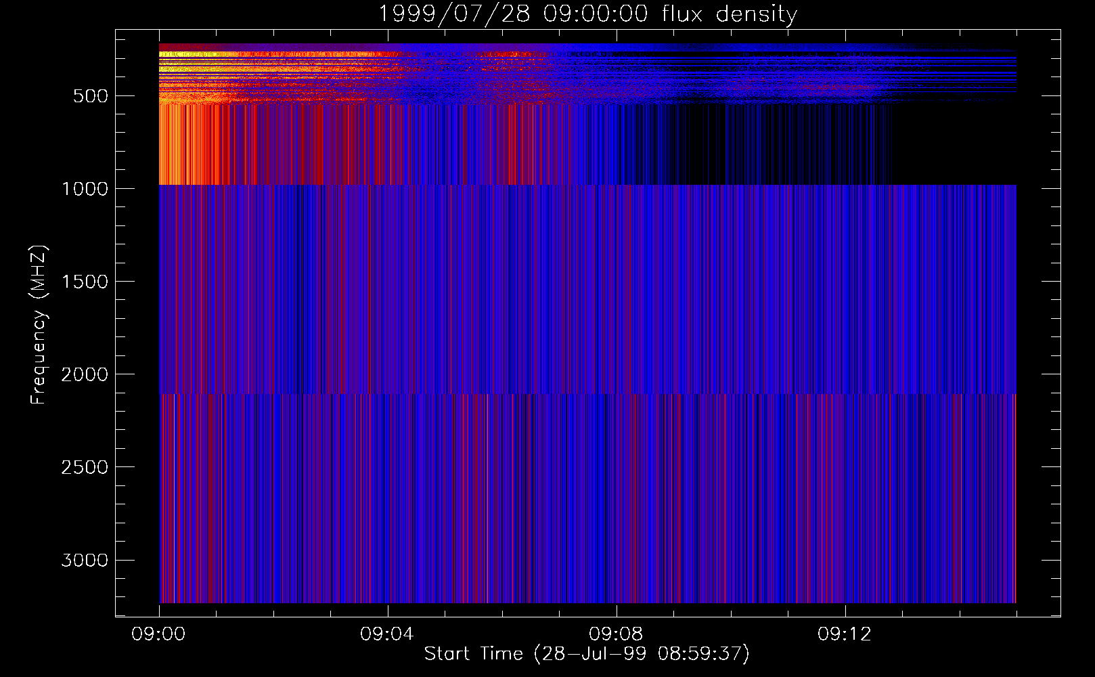
Task: Click the plot title '1999/07/28 09:00:00 flux density'
Action: pos(587,14)
